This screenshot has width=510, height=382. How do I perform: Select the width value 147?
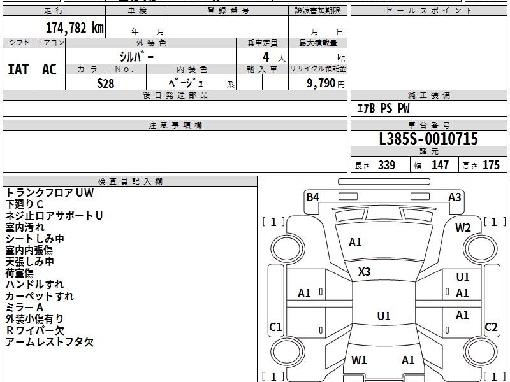click(440, 166)
